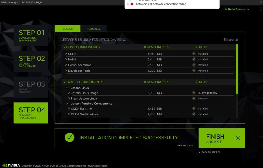Click the network connection failed notification icon
This screenshot has height=168, width=263.
130,3
